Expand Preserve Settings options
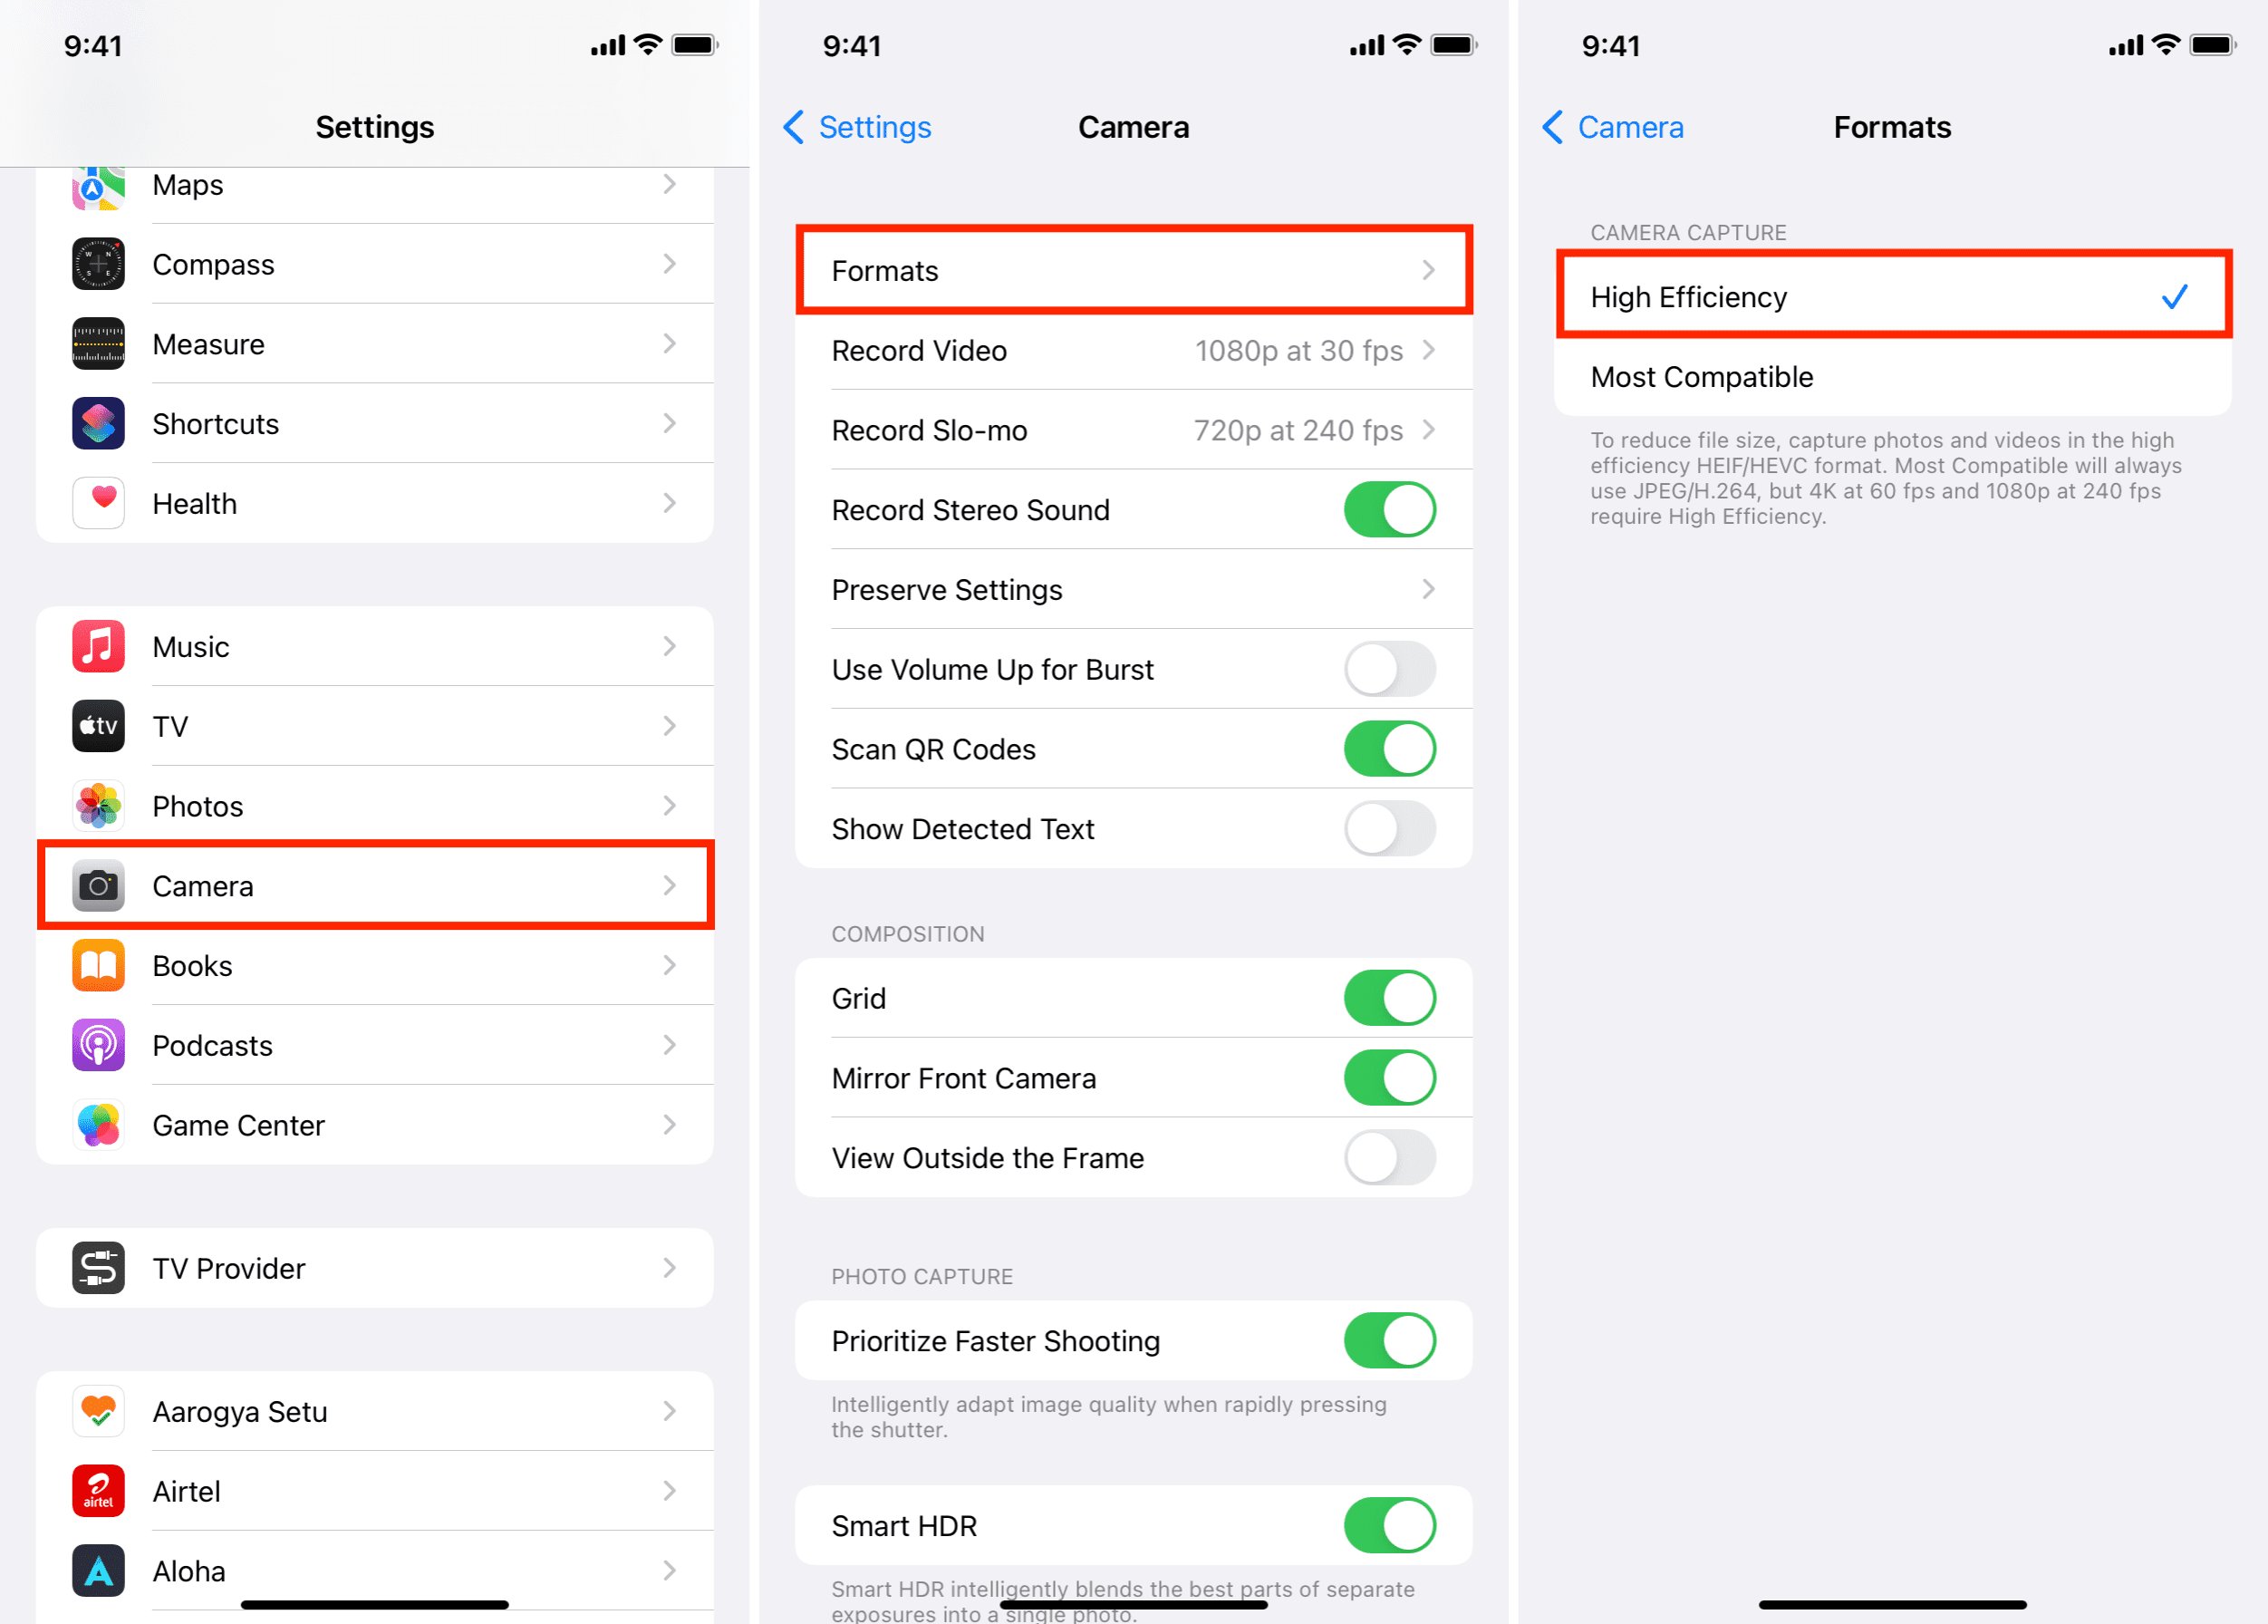The image size is (2268, 1624). [1134, 589]
